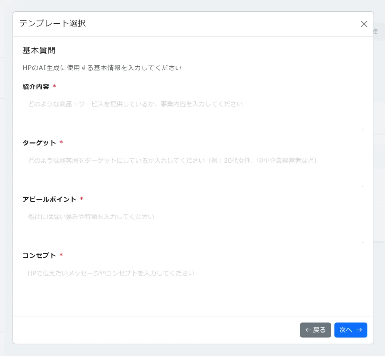Screen dimensions: 385x356
Task: Proceed with the 次へ button
Action: (350, 330)
